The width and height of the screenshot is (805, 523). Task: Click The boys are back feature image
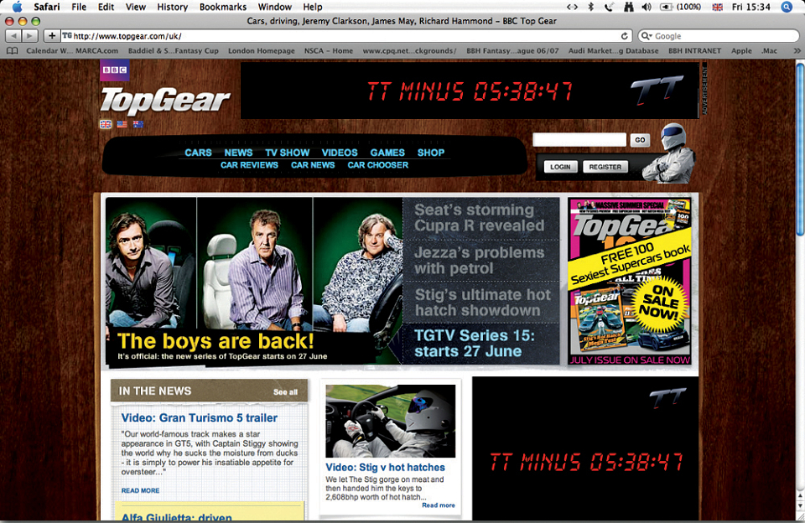point(254,282)
